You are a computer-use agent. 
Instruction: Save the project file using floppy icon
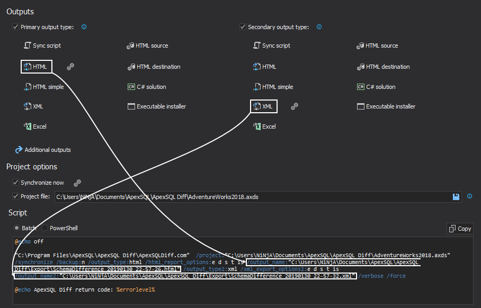point(456,196)
